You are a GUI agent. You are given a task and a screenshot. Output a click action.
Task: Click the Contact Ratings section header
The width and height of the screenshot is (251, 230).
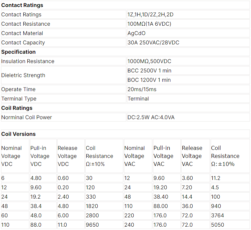tap(125, 5)
